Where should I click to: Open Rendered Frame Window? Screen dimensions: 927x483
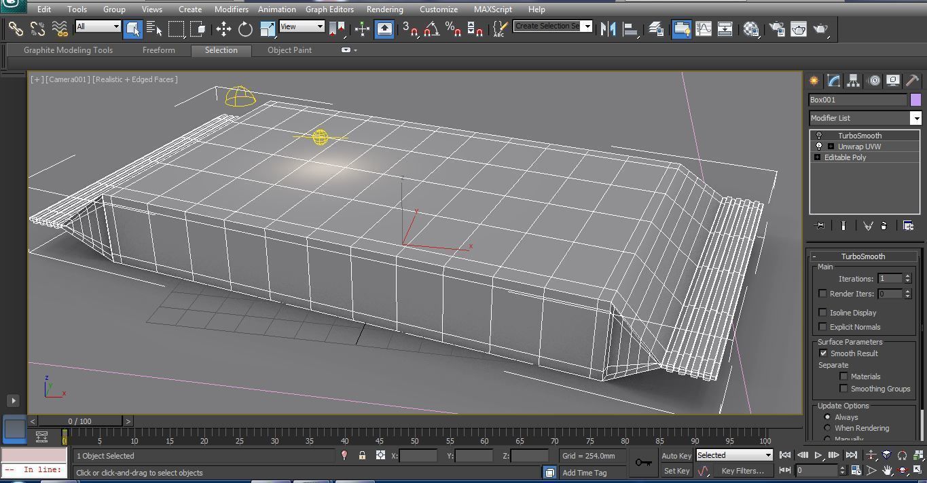(x=798, y=28)
